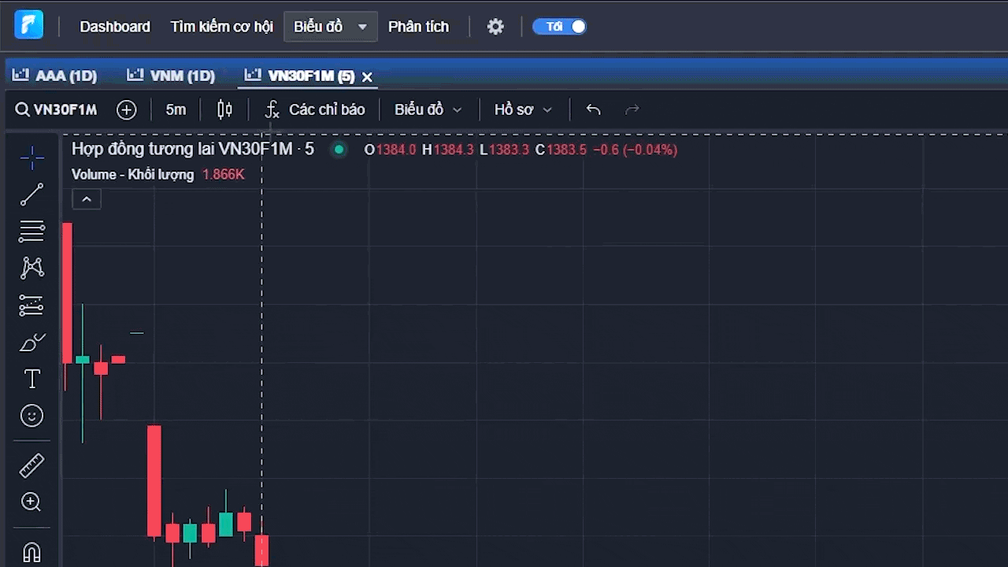Select the brush drawing tool
Image resolution: width=1008 pixels, height=567 pixels.
pos(31,343)
